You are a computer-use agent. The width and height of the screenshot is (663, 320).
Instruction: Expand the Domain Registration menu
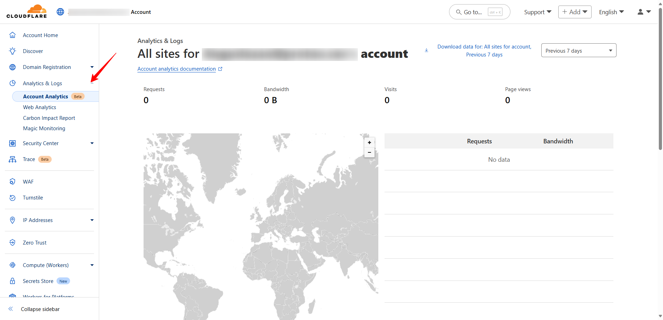[x=92, y=67]
